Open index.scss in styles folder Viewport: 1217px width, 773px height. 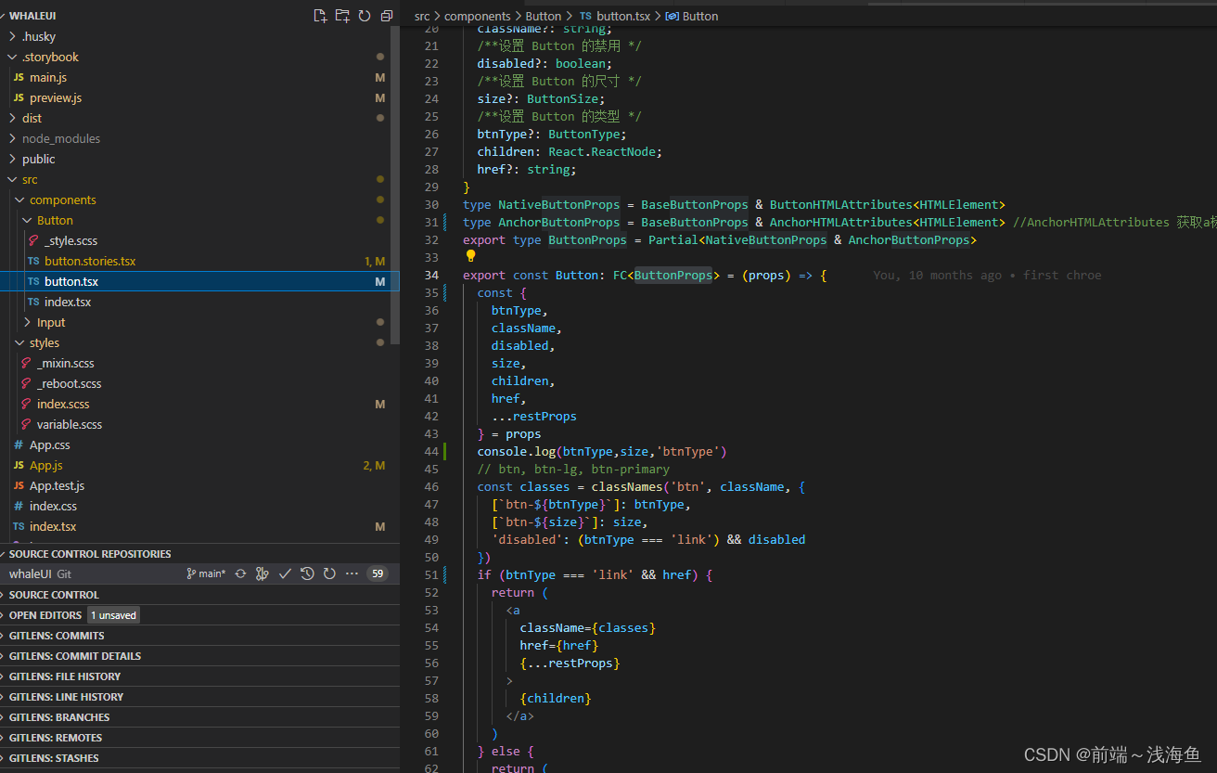[x=199, y=404]
